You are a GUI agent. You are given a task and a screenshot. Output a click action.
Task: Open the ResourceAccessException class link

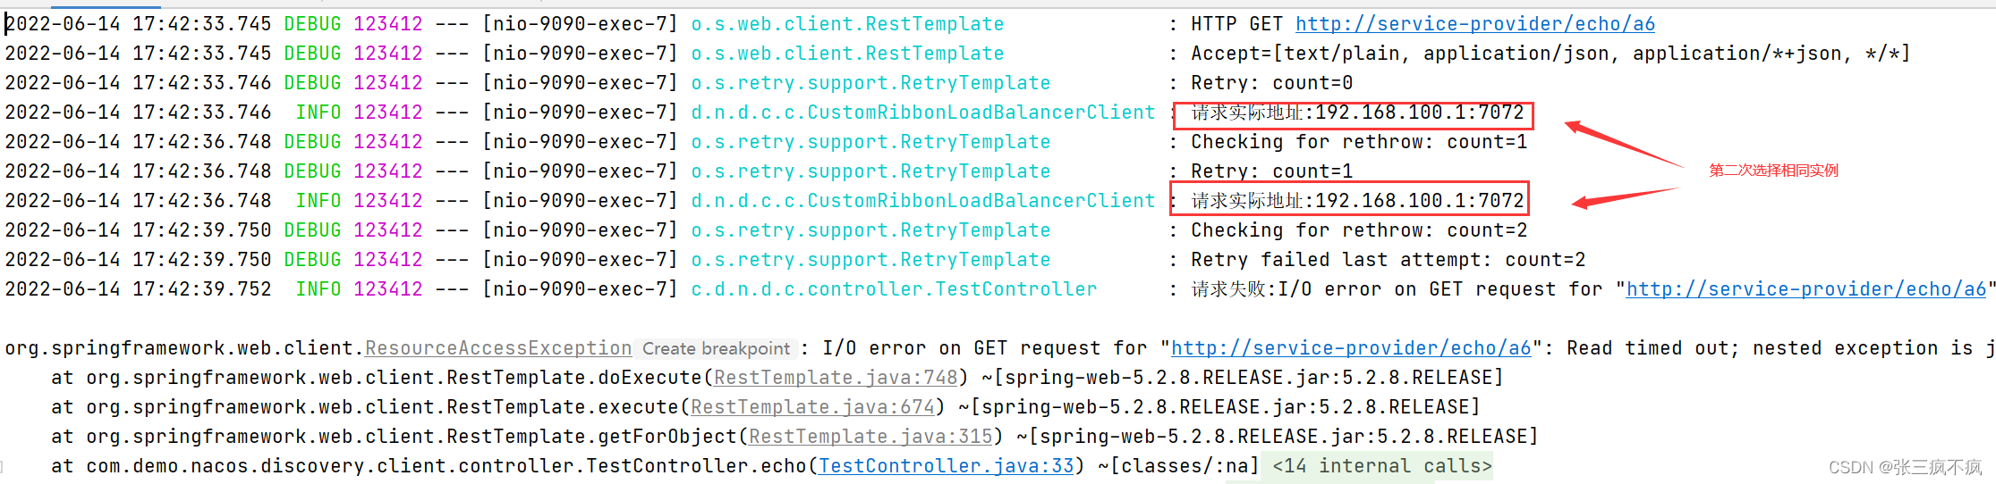tap(498, 348)
